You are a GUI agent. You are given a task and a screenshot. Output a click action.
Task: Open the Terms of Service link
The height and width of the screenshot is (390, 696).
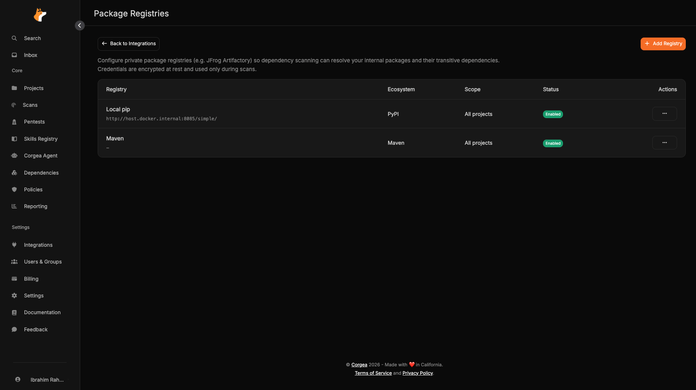373,373
